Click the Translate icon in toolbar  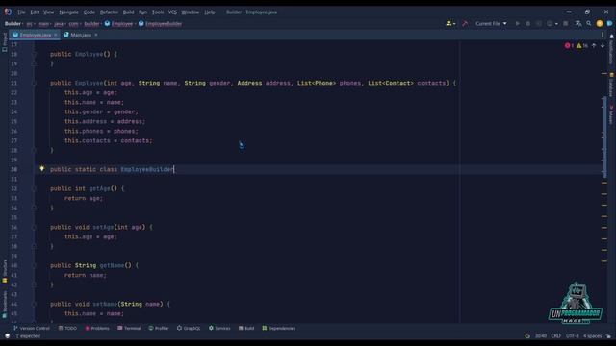[578, 23]
